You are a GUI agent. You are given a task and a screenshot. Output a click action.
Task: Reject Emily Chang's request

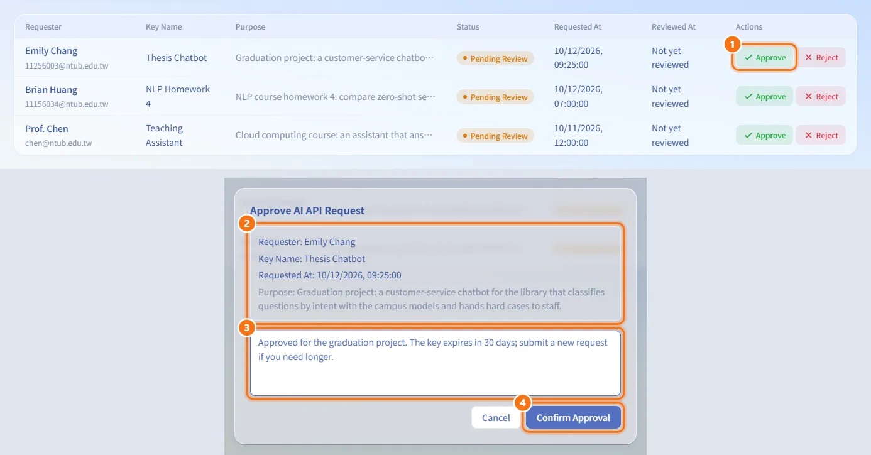[821, 57]
